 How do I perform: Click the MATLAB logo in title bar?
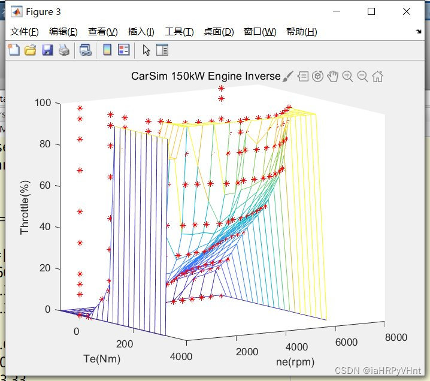click(16, 12)
